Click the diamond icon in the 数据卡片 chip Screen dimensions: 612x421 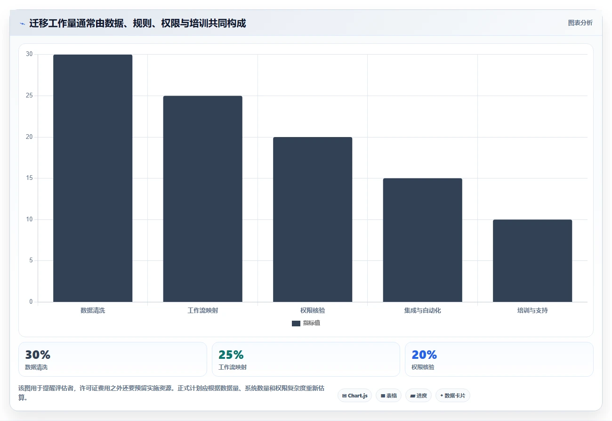click(x=442, y=396)
